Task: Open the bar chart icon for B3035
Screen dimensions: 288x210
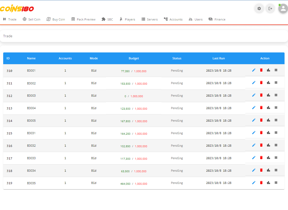Action: click(268, 183)
